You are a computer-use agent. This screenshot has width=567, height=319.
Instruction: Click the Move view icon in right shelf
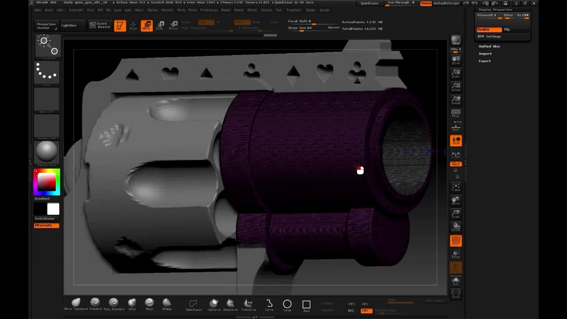[x=456, y=200]
